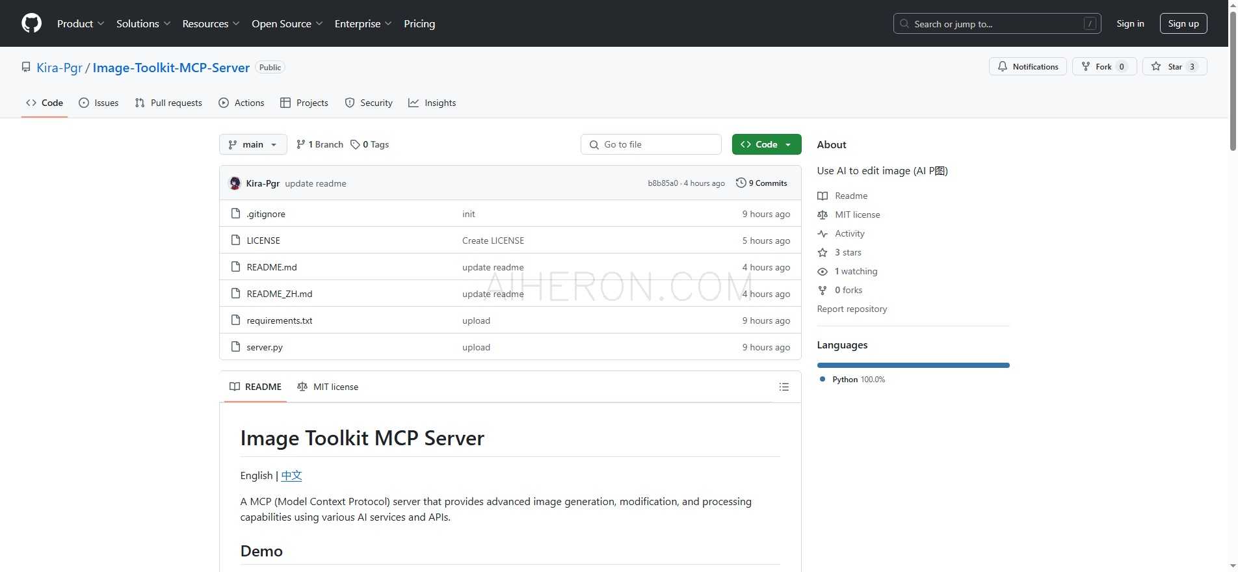
Task: Expand the Resources menu
Action: tap(211, 23)
